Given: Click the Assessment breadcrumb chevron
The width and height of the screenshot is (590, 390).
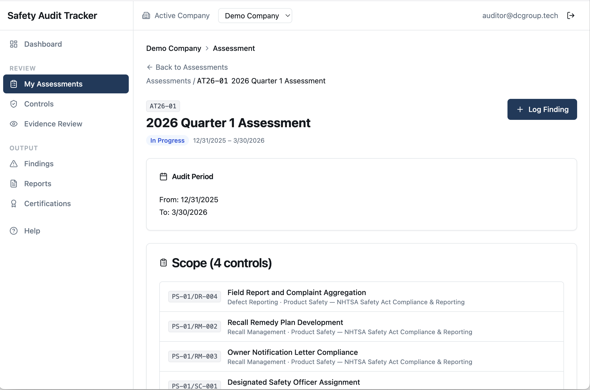Looking at the screenshot, I should tap(207, 48).
